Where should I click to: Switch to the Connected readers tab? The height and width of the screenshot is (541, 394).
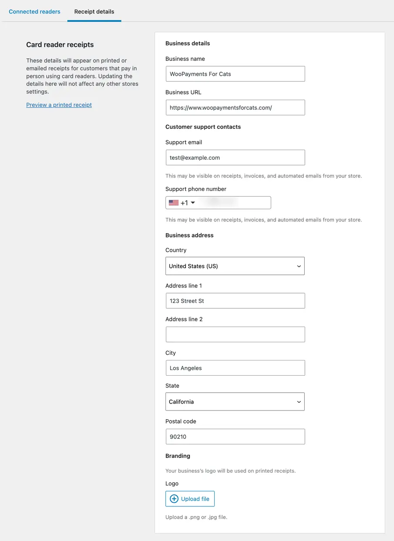(x=34, y=12)
